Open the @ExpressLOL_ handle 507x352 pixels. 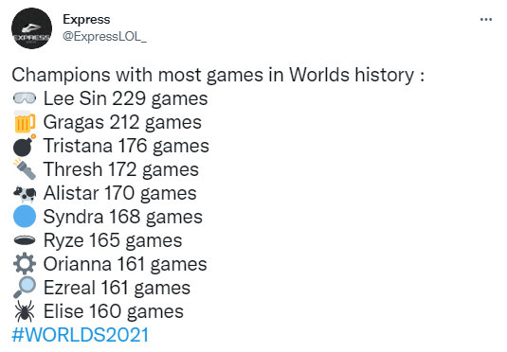(x=104, y=37)
